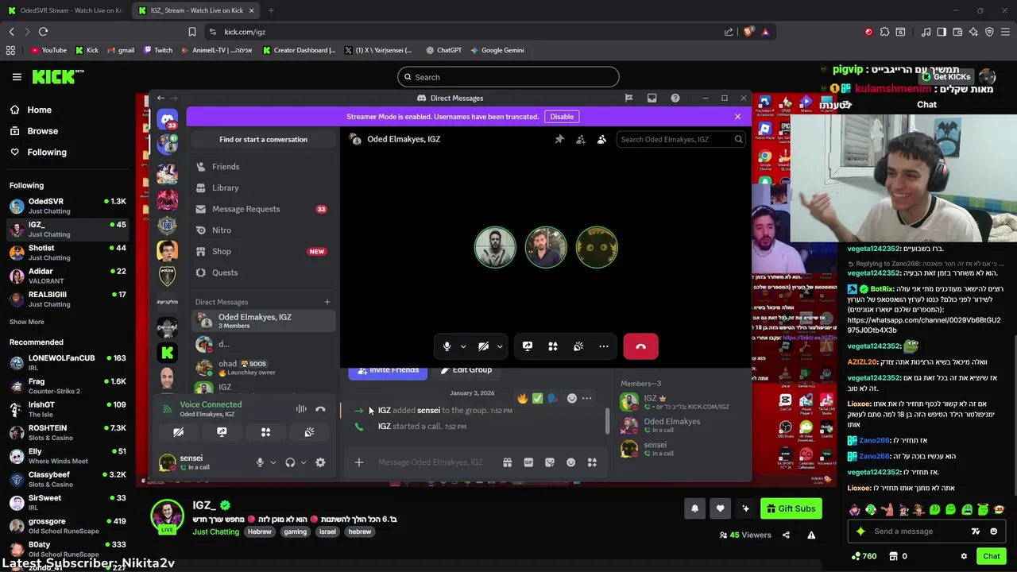The height and width of the screenshot is (572, 1017).
Task: Open the soundboard in the call bar
Action: click(x=578, y=346)
